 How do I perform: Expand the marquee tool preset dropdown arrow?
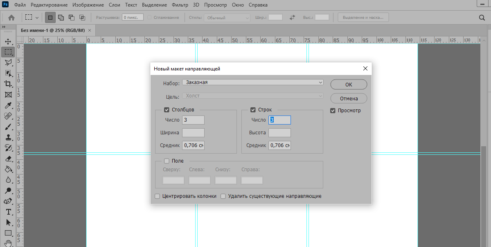37,18
